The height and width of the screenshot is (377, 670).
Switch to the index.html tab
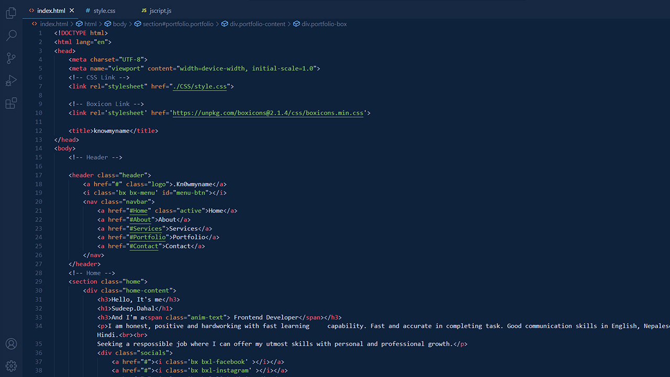click(51, 10)
